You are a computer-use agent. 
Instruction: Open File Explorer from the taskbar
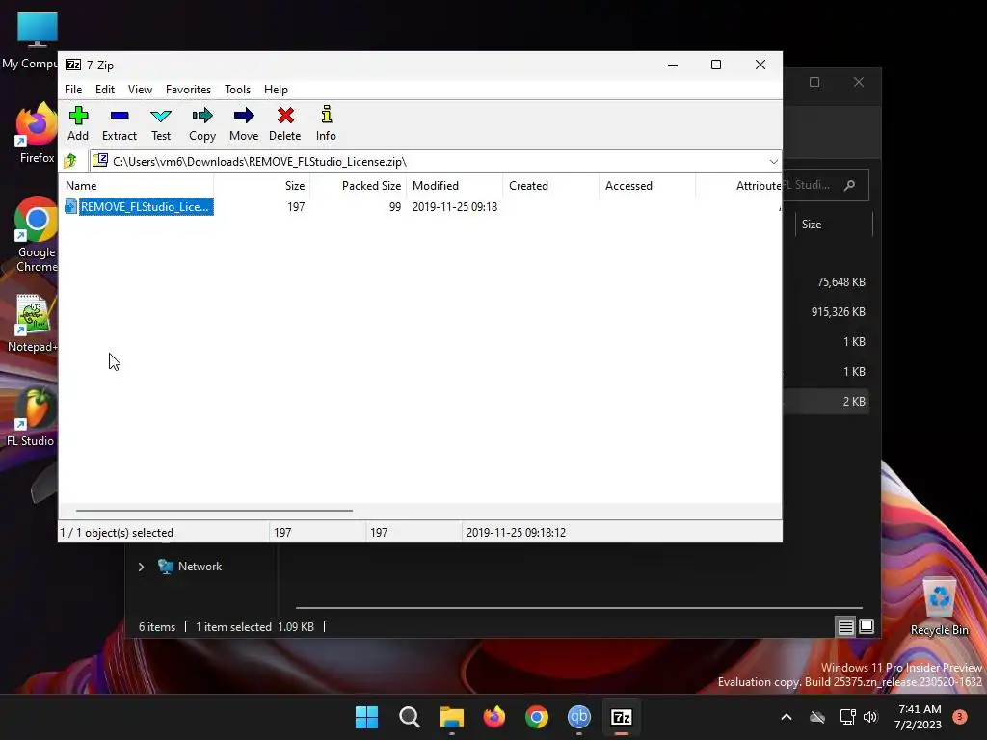[x=452, y=717]
